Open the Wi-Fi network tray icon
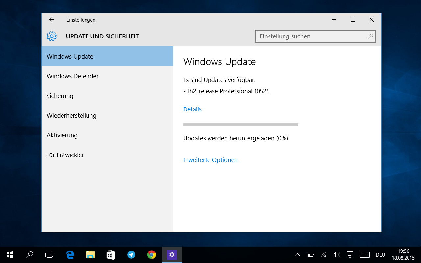The height and width of the screenshot is (263, 421). pyautogui.click(x=324, y=255)
